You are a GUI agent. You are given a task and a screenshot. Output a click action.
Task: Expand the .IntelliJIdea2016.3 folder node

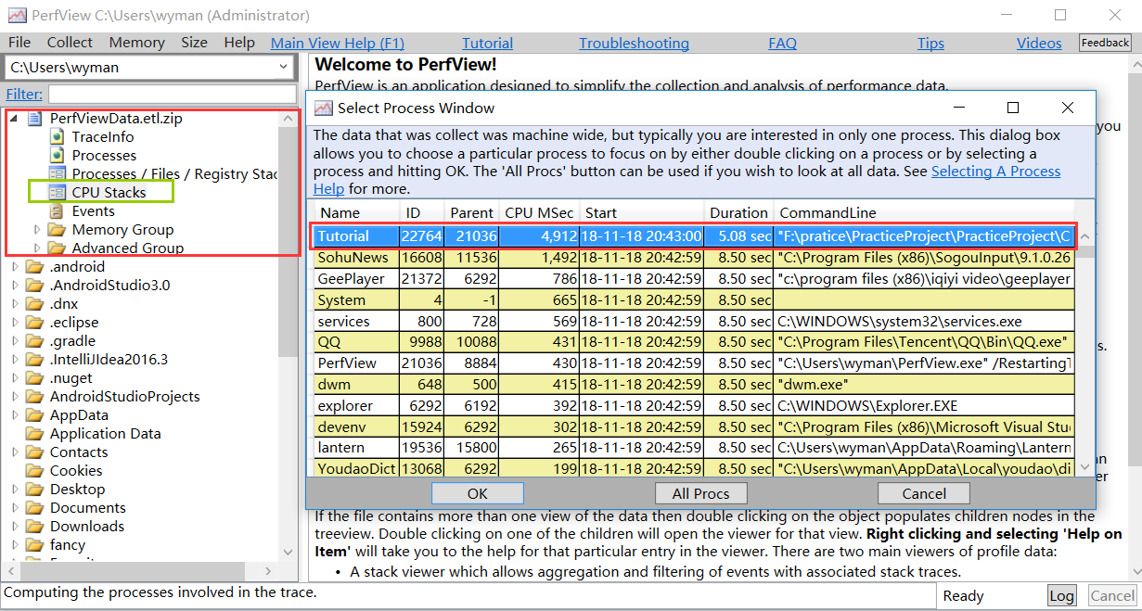(x=15, y=360)
